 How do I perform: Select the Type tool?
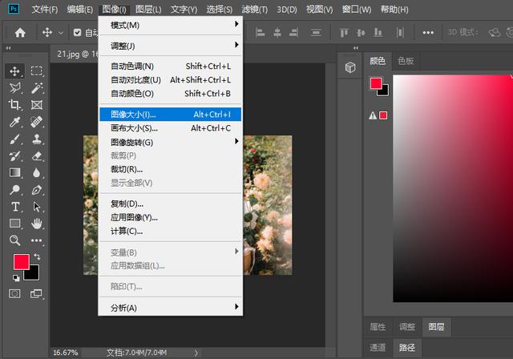point(14,207)
